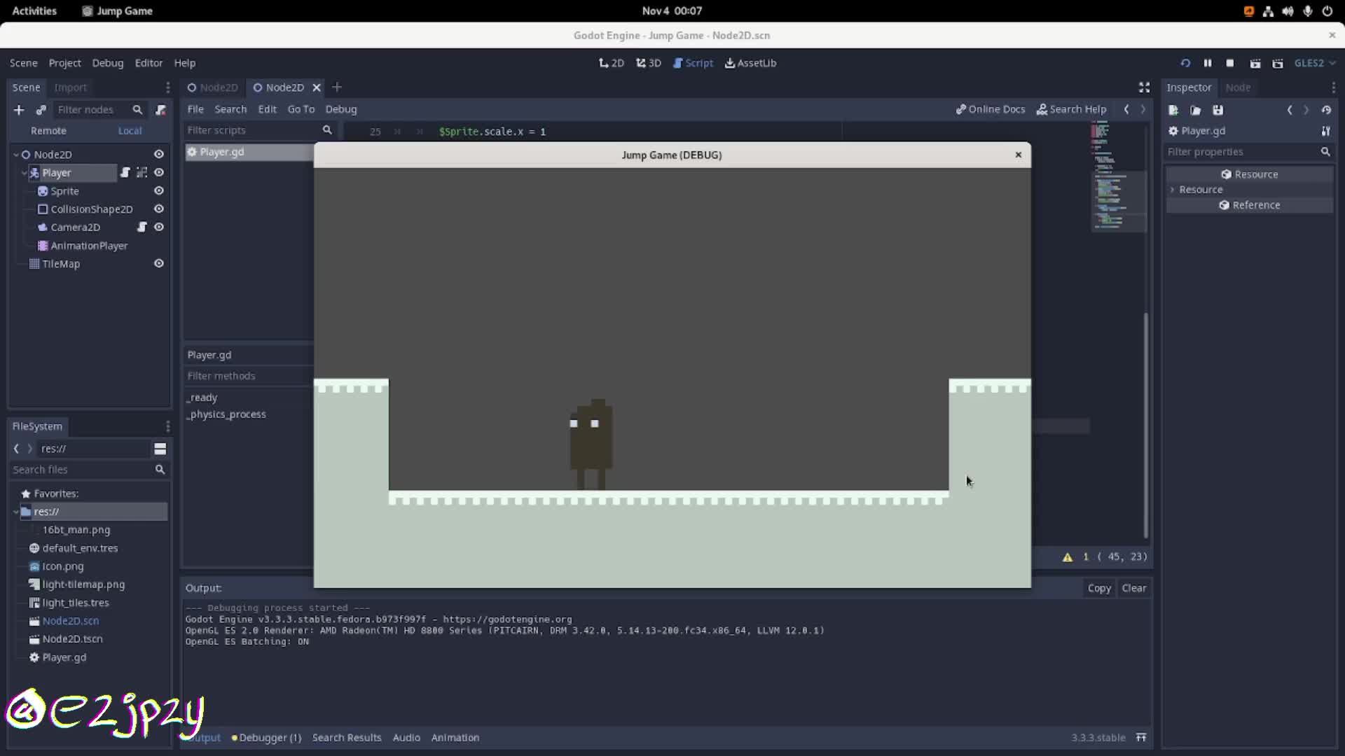Screen dimensions: 1345x756
Task: Open the Player.gd script attached to Player node
Action: pos(126,172)
